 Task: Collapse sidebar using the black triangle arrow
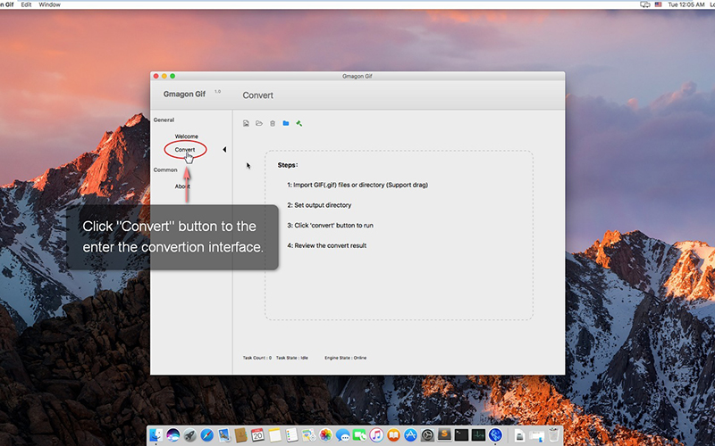pyautogui.click(x=224, y=149)
